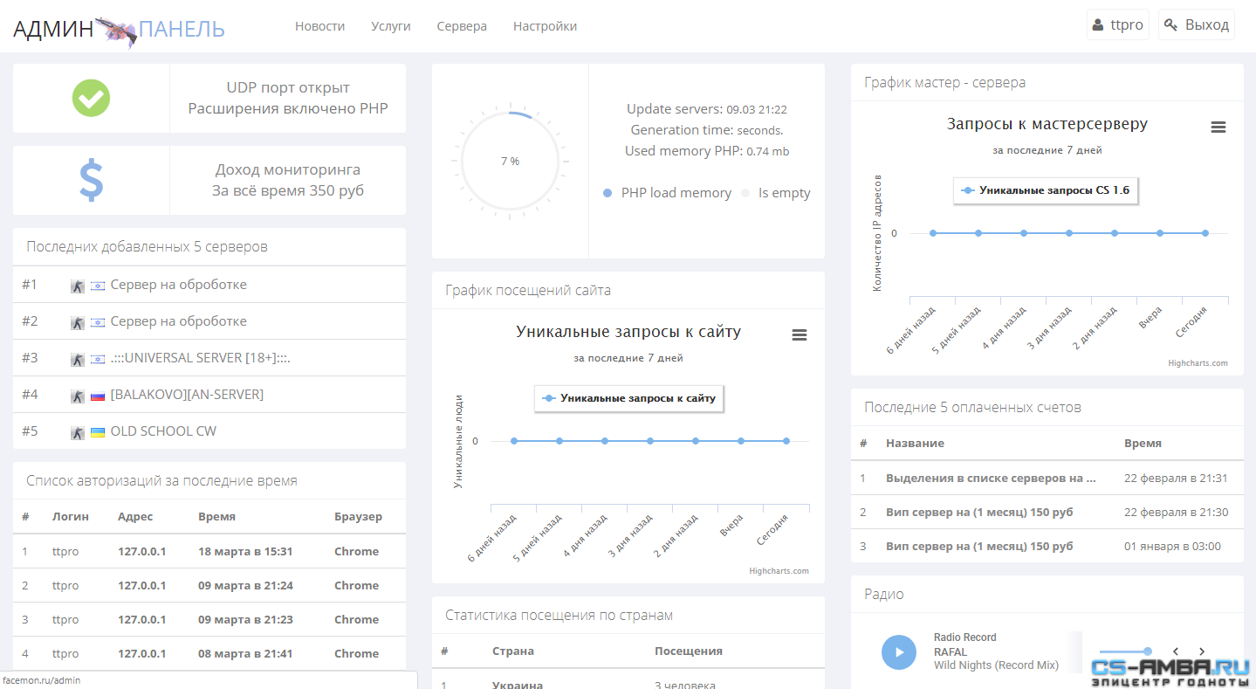Click Адрес header in authorizations table
This screenshot has height=689, width=1256.
point(135,516)
